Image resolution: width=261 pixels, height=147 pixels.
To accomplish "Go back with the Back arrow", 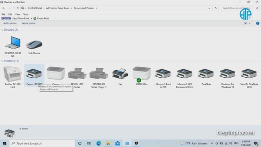I will [4, 8].
